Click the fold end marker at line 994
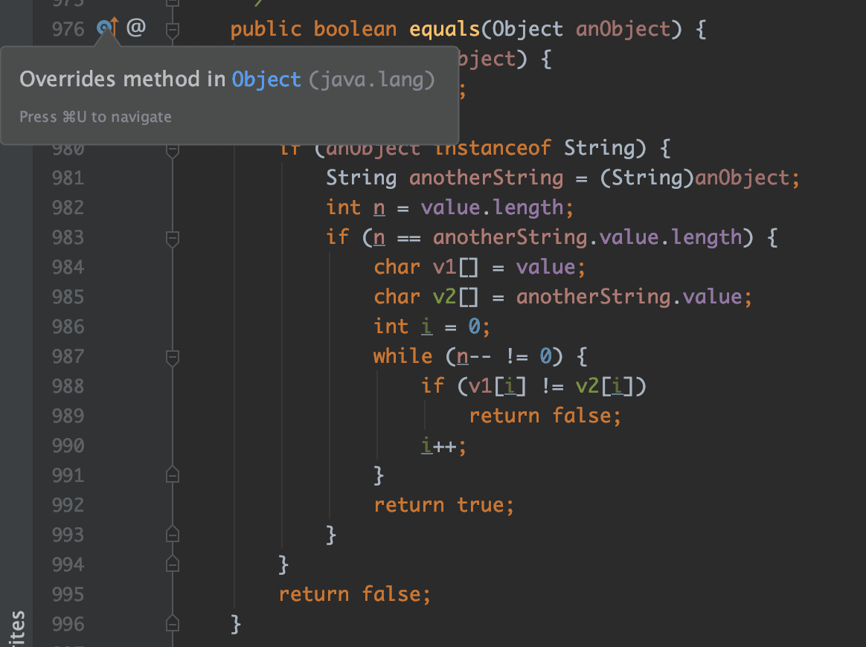This screenshot has height=647, width=866. pyautogui.click(x=173, y=564)
